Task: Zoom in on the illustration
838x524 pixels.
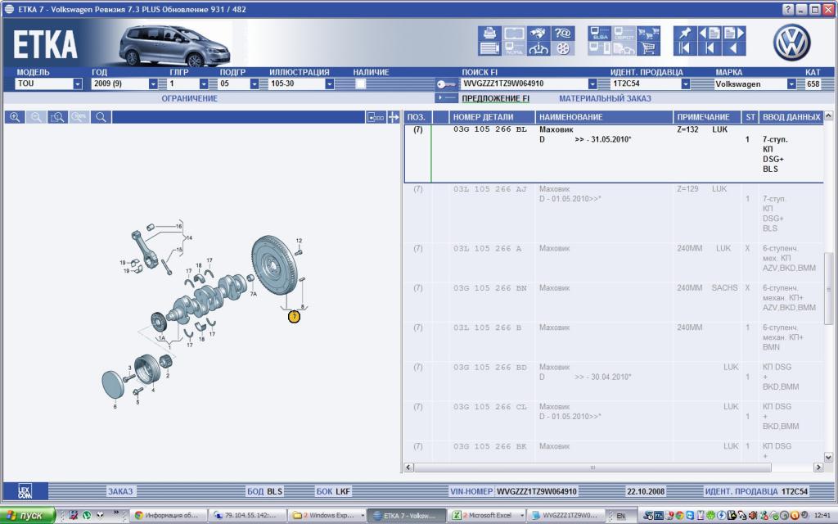Action: 15,117
